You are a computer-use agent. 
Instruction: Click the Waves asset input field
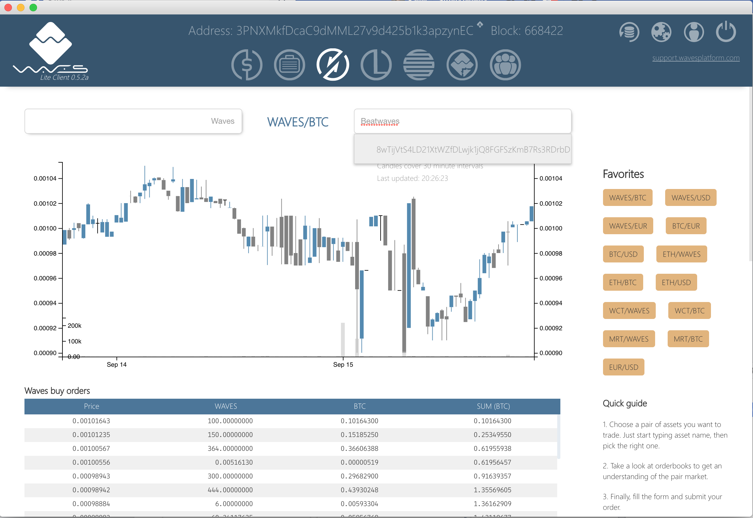pyautogui.click(x=133, y=121)
